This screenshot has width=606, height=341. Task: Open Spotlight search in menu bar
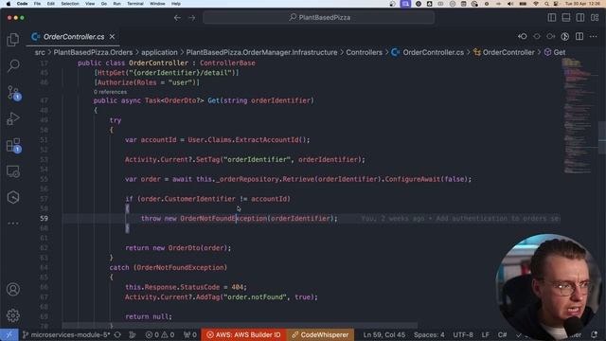546,4
